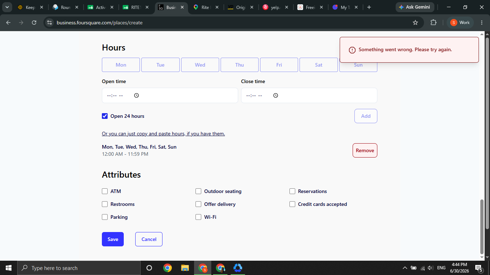Select the Wed day button
Viewport: 490px width, 275px height.
pos(200,65)
